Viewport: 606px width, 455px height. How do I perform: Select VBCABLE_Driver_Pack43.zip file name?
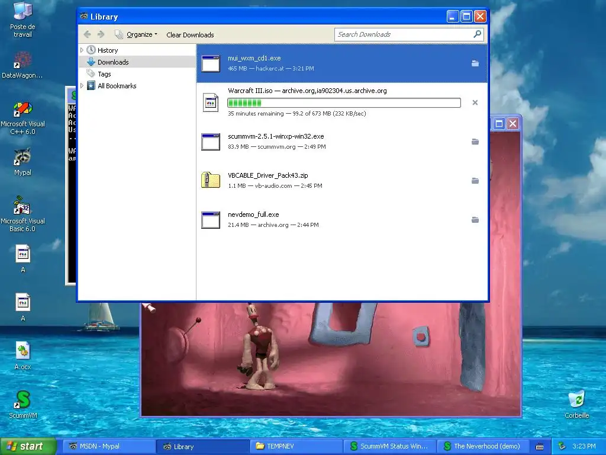pos(268,175)
